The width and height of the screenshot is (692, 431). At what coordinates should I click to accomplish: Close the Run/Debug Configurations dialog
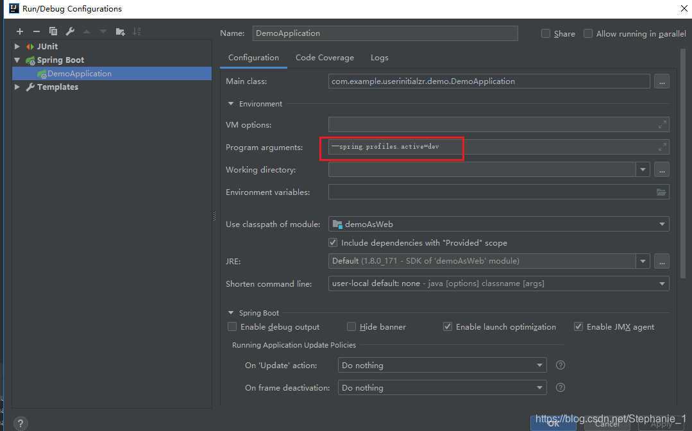(684, 8)
